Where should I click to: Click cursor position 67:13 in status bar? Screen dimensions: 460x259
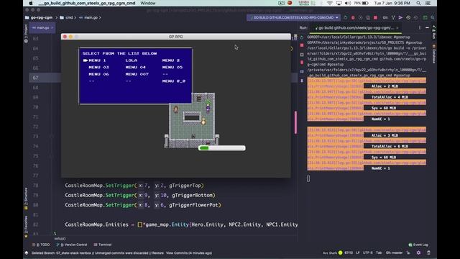pos(349,253)
